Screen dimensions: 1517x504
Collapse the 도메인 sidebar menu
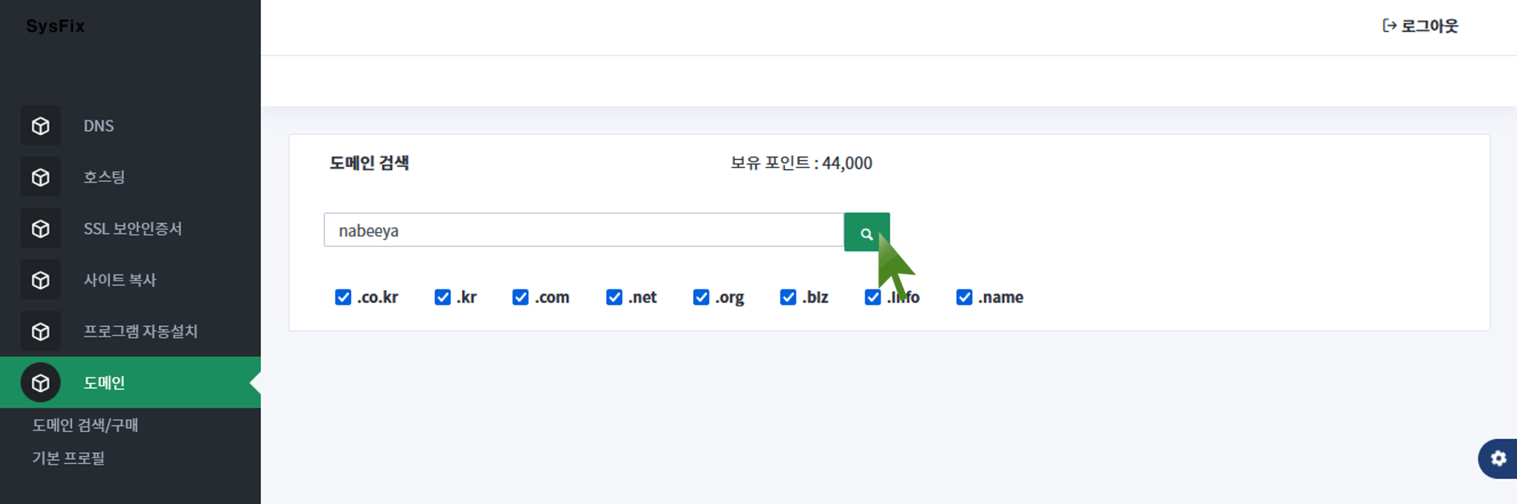104,383
